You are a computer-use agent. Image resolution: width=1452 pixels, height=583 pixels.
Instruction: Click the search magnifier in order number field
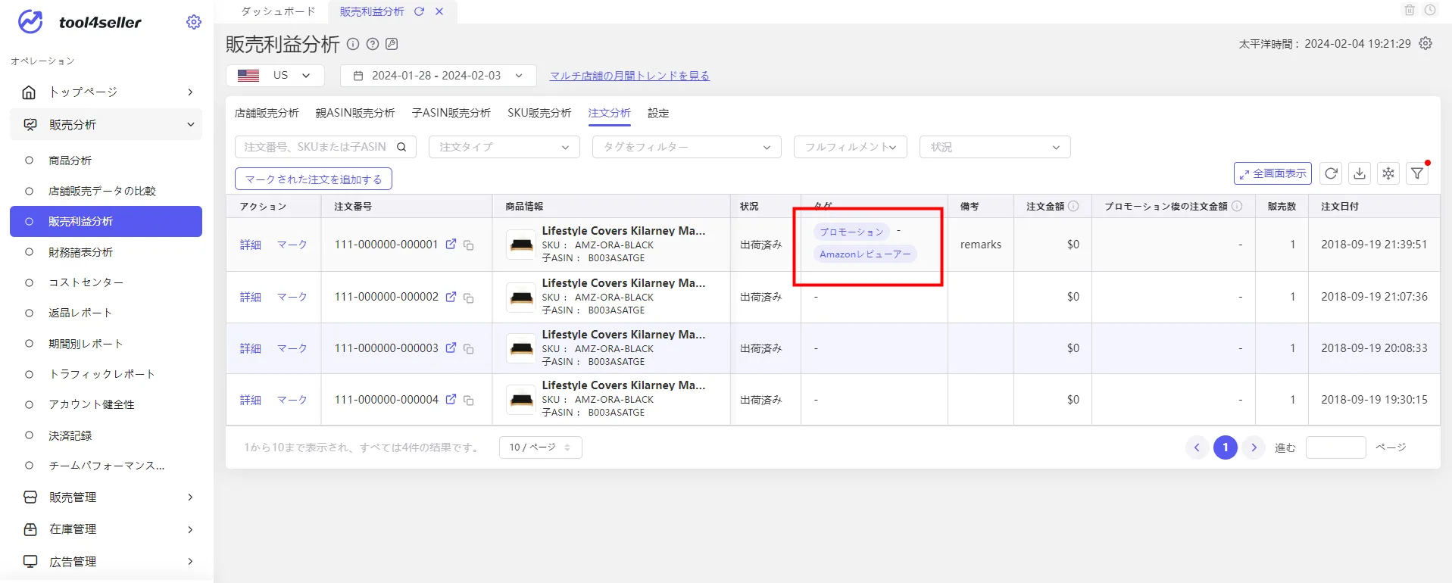[x=401, y=147]
